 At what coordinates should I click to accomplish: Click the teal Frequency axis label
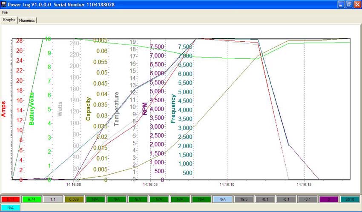(173, 109)
